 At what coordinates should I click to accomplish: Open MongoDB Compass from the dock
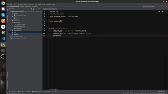(3, 27)
